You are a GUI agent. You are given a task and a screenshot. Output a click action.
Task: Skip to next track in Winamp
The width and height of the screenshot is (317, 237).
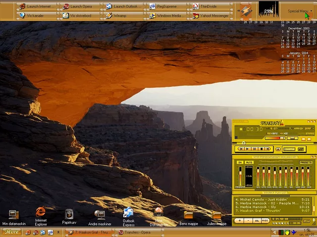[267, 149]
